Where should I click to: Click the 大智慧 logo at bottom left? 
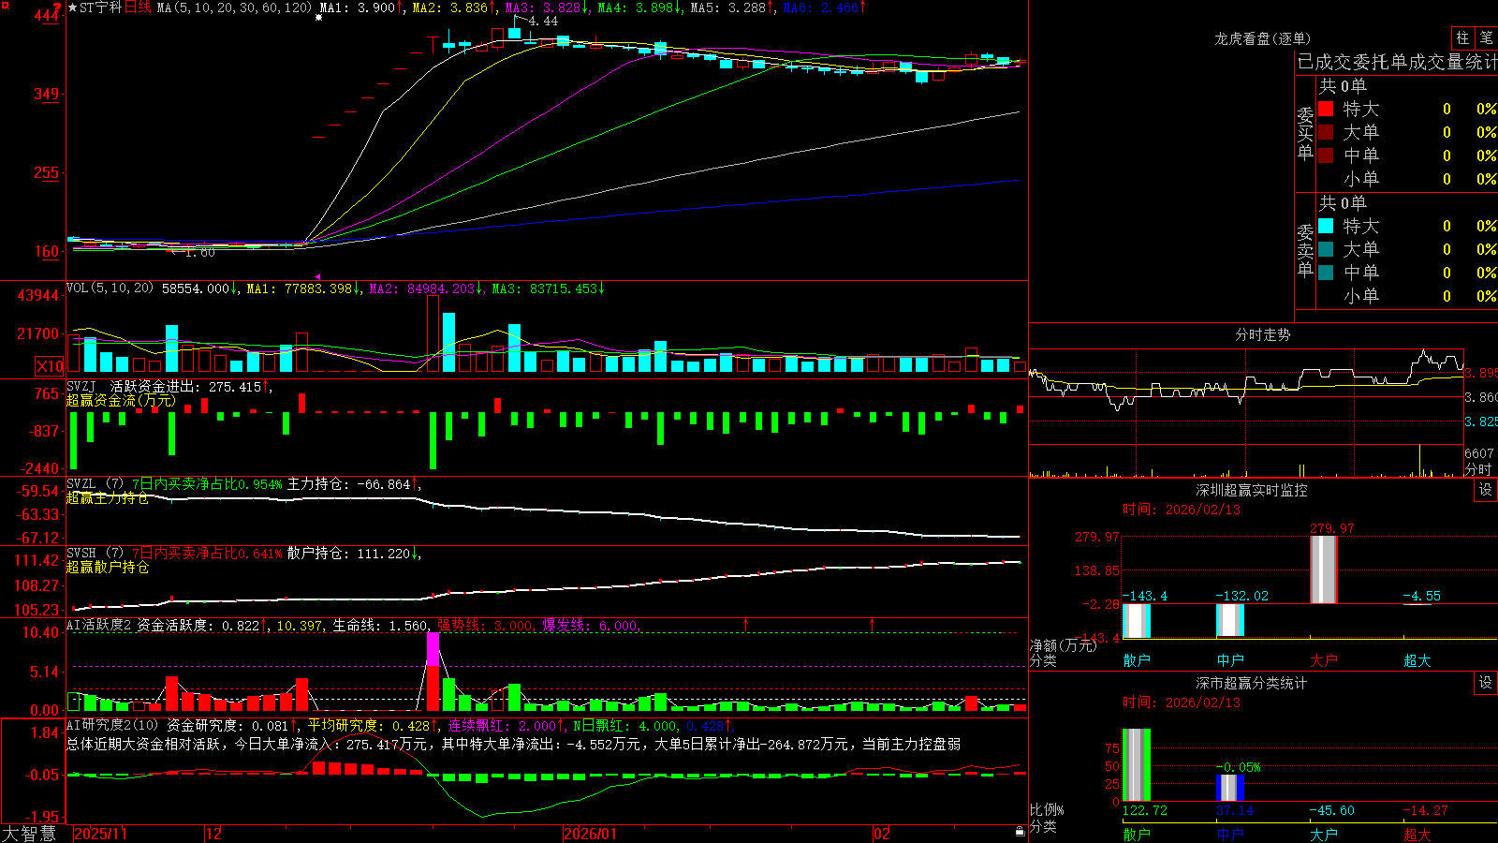pyautogui.click(x=29, y=833)
